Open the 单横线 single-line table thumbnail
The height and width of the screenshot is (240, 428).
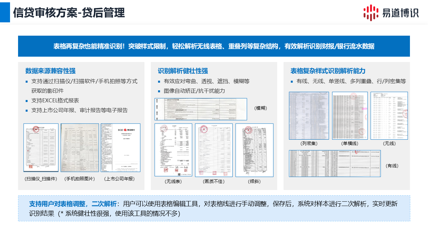click(x=350, y=115)
